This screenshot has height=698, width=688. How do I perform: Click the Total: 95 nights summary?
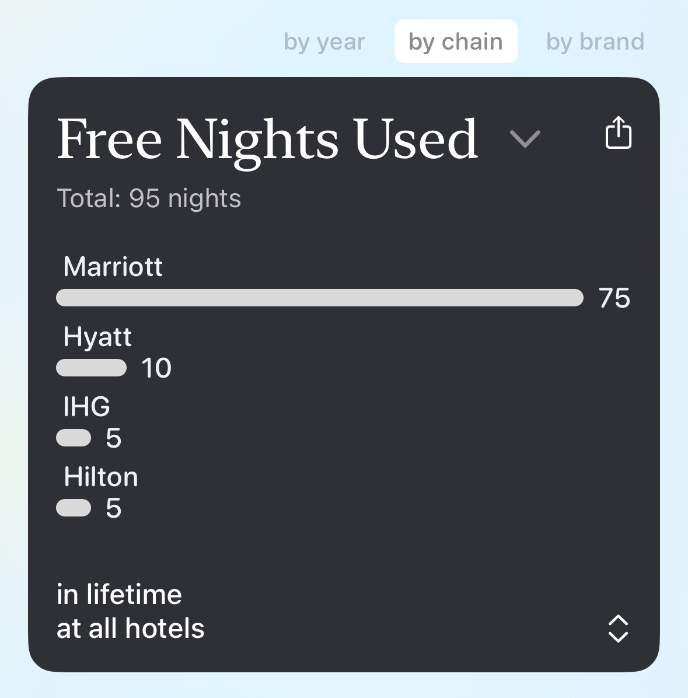pos(149,198)
